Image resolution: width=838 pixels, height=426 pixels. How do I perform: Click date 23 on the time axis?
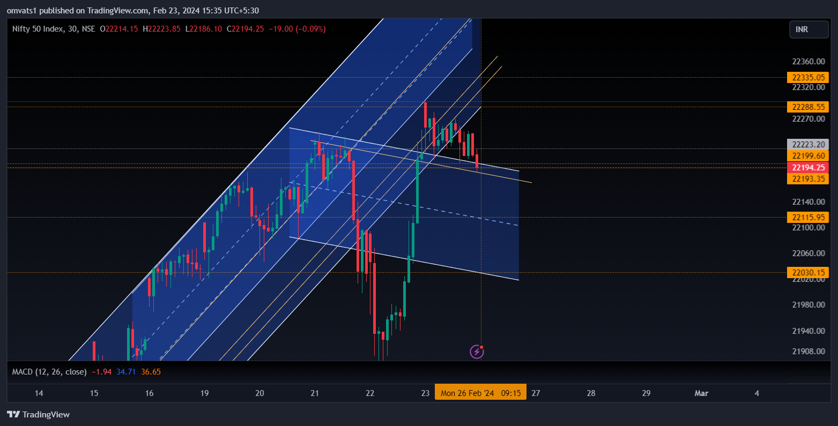coord(425,393)
